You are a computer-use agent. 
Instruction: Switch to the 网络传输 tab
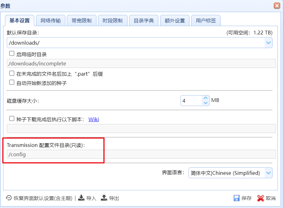point(50,20)
